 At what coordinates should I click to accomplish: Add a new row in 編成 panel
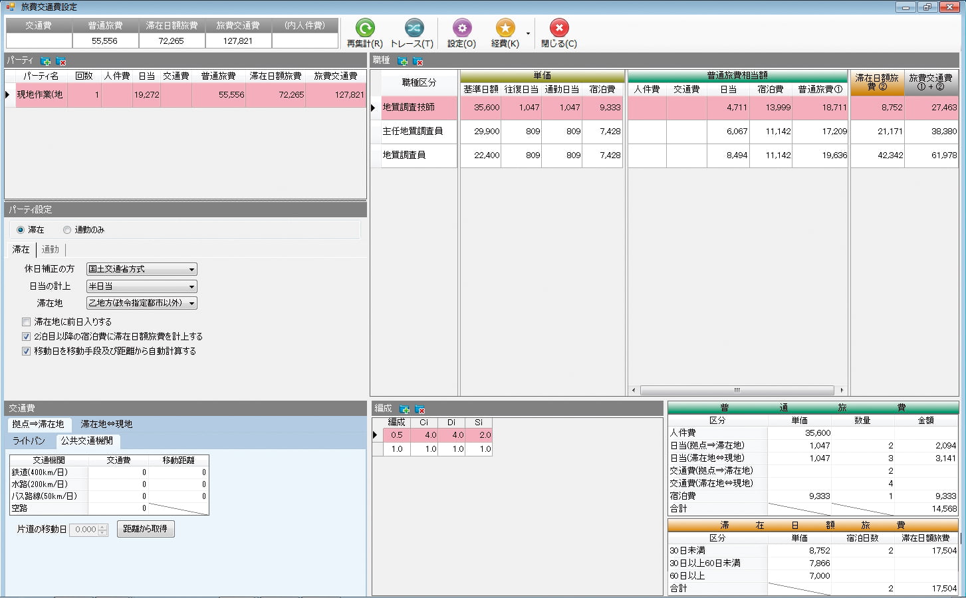pos(404,409)
